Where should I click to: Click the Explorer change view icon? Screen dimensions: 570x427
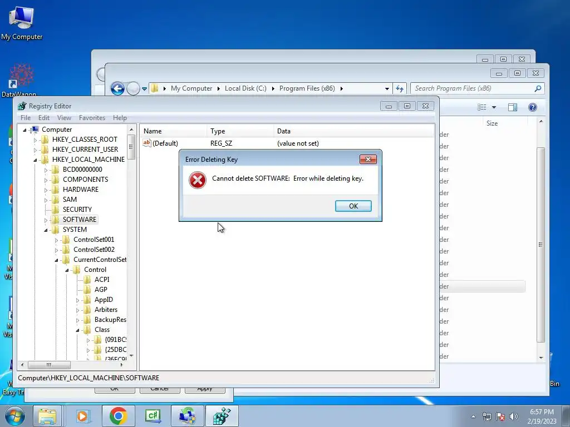[x=482, y=107]
